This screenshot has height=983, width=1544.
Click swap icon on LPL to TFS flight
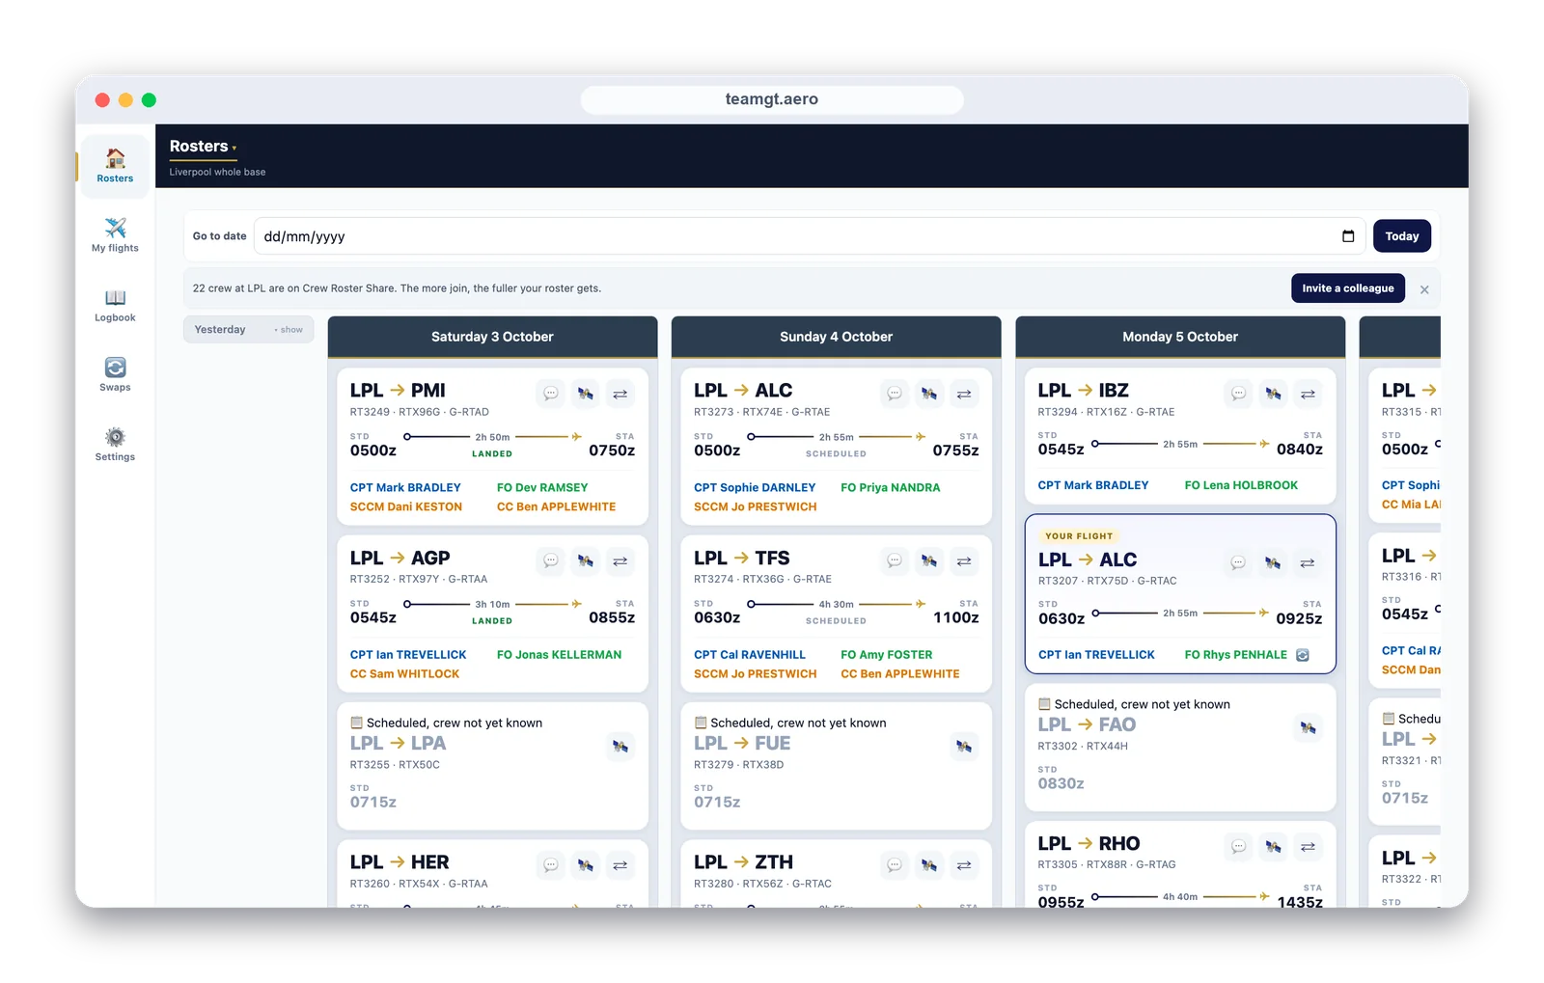tap(964, 560)
